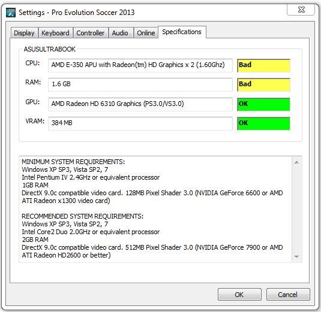321x312 pixels.
Task: Select the Specifications tab
Action: point(182,32)
